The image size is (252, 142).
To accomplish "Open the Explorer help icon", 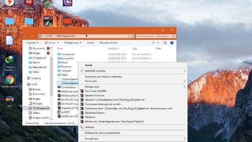I will pos(172,43).
